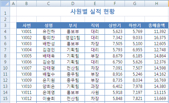Select total sales value 16,375
Viewport: 169px width, 103px height.
[x=157, y=38]
